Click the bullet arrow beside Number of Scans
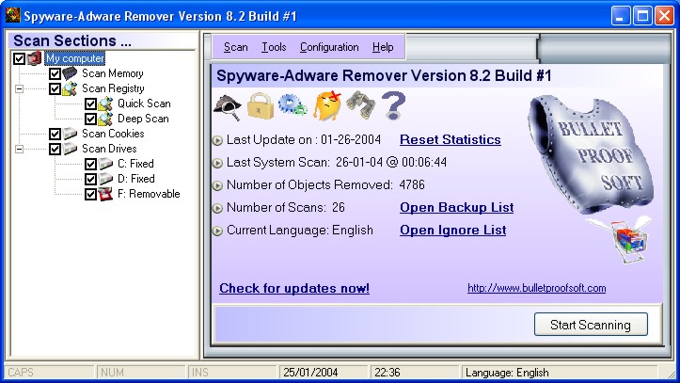This screenshot has width=680, height=383. (x=217, y=208)
